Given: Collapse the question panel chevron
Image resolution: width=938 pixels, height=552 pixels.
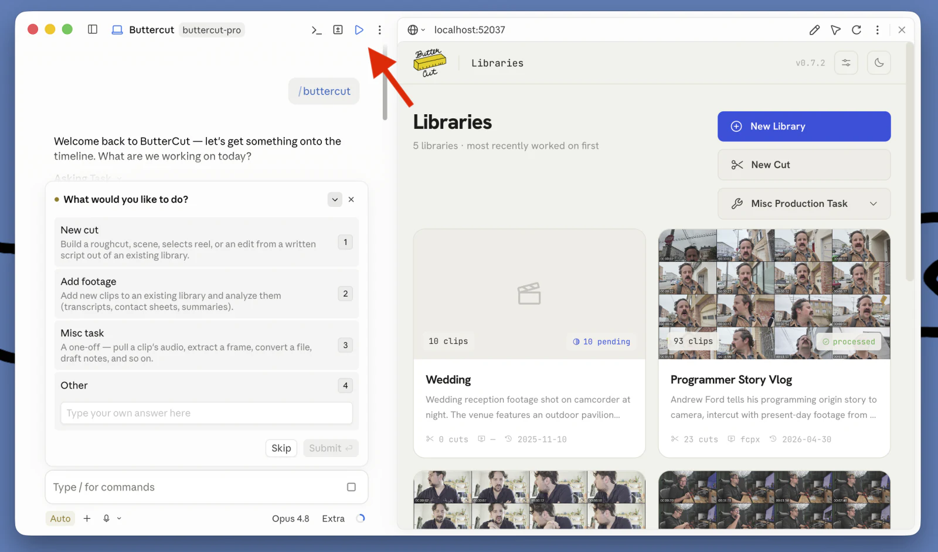Looking at the screenshot, I should pyautogui.click(x=335, y=199).
